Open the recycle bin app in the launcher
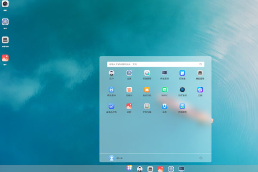The width and height of the screenshot is (258, 172). click(129, 89)
